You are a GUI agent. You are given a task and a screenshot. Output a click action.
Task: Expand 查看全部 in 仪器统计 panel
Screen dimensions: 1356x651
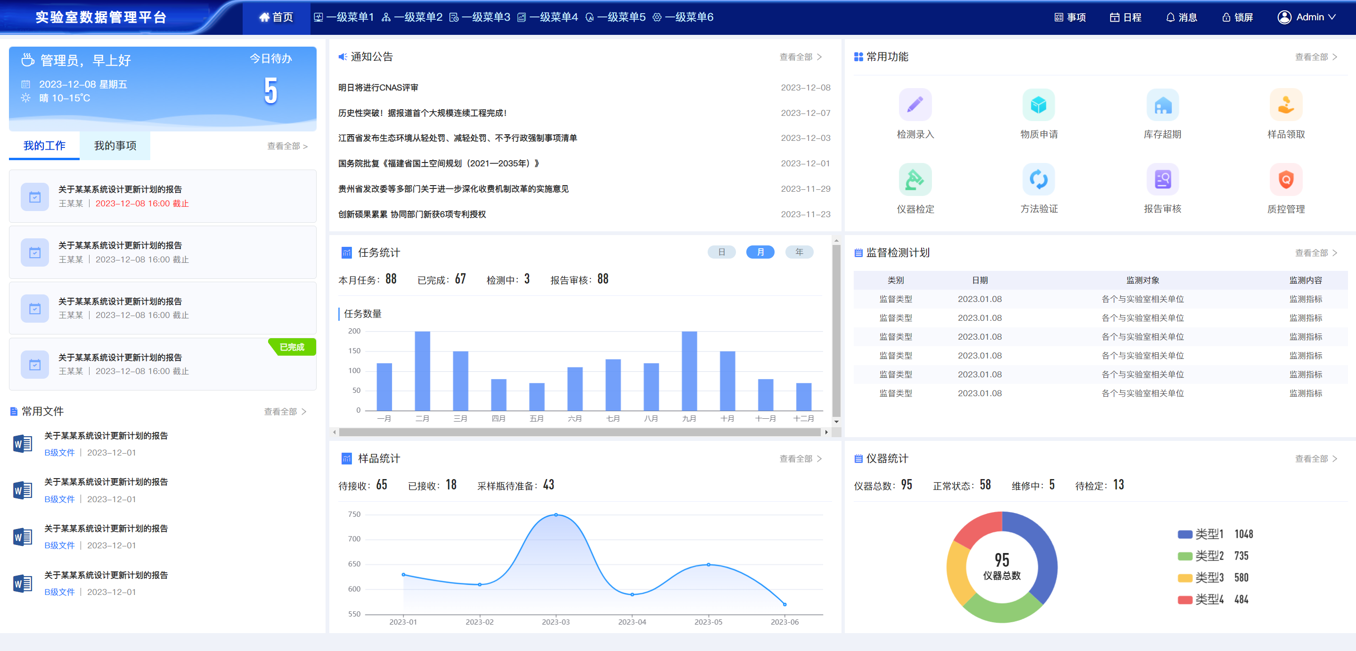(1316, 459)
